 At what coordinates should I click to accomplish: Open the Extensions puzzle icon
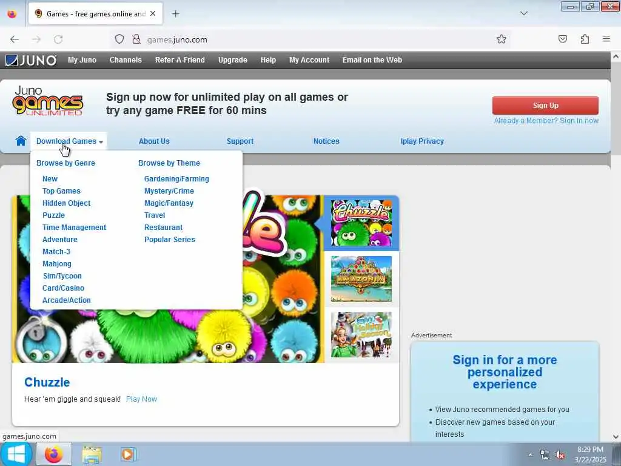point(585,39)
